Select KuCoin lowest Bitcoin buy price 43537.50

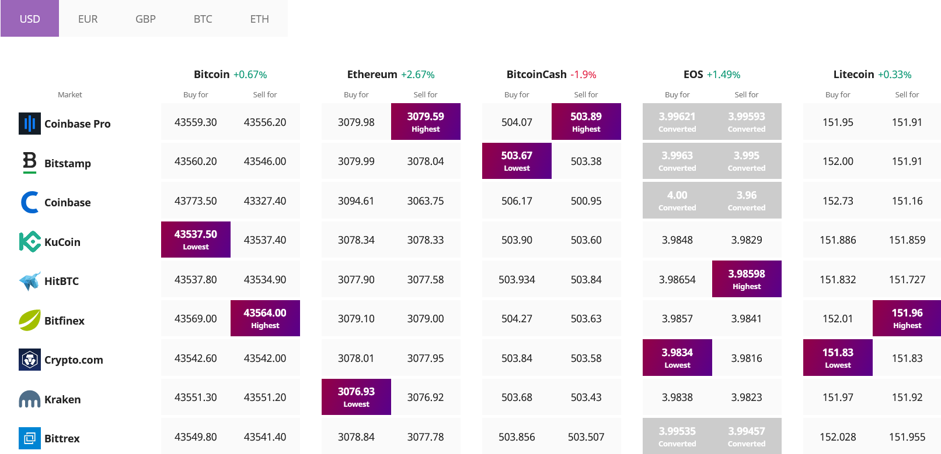(x=196, y=240)
